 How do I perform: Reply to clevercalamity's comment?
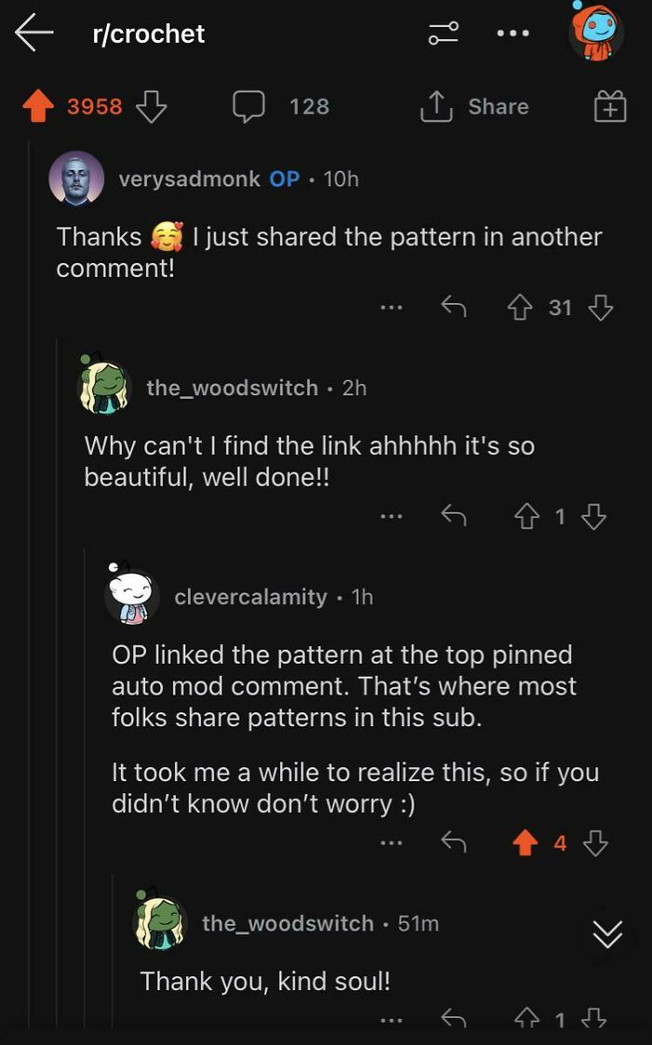tap(454, 843)
